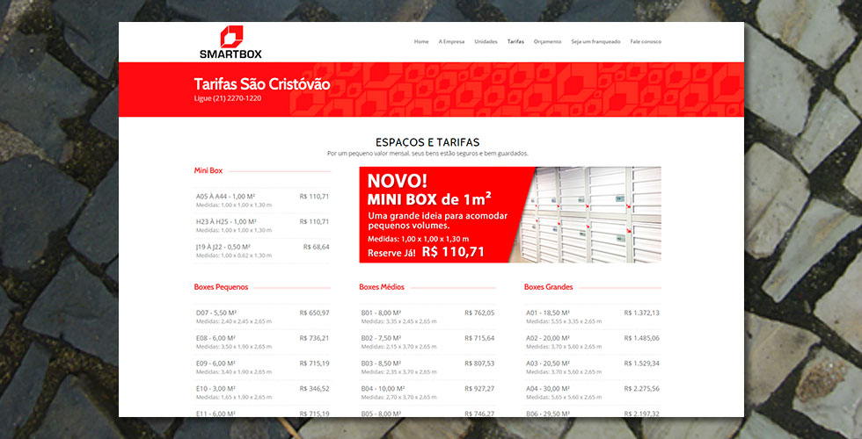Viewport: 862px width, 439px height.
Task: Open the Orçamento menu link
Action: [x=547, y=41]
